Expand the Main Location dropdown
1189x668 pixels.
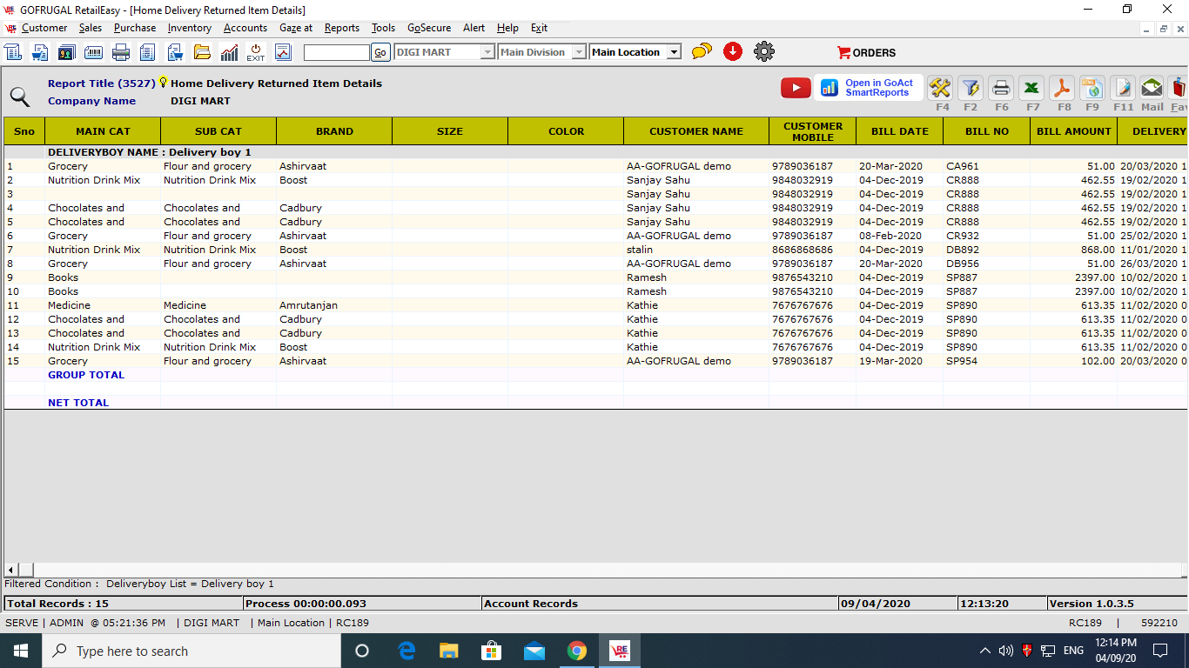click(x=673, y=52)
